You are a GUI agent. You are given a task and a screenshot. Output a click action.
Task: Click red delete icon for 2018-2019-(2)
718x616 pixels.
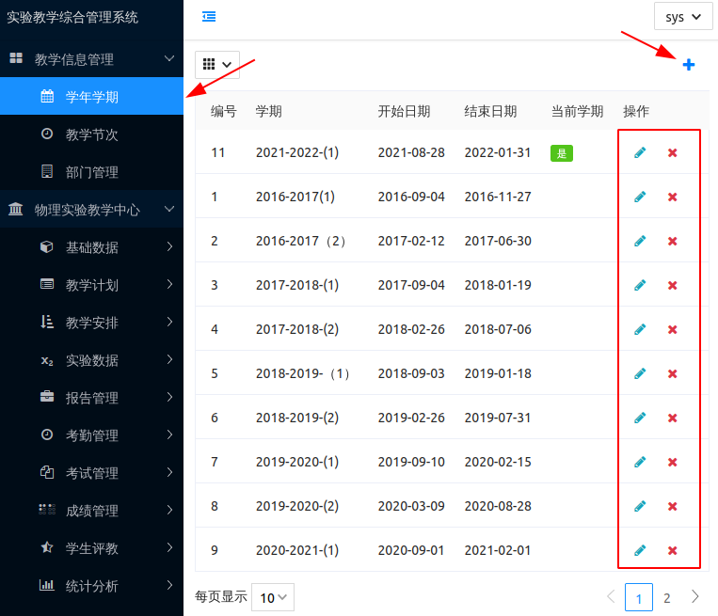pos(673,418)
